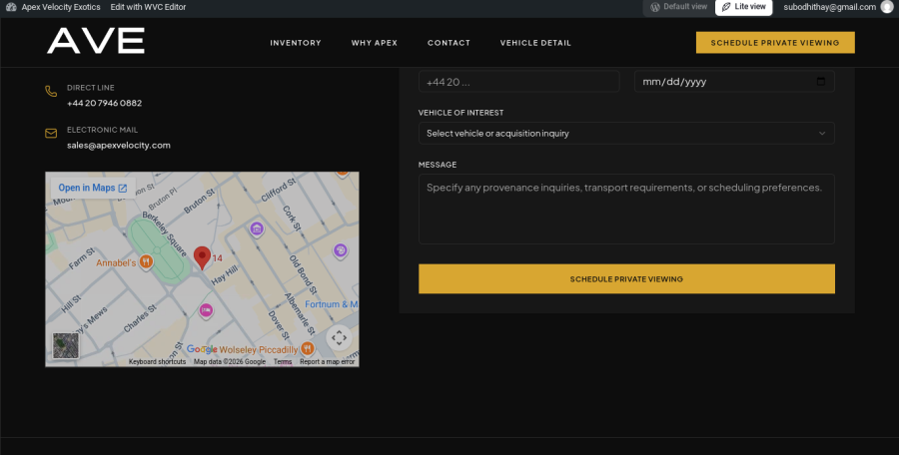Toggle satellite imagery thumbnail on the map
The width and height of the screenshot is (899, 455).
(66, 345)
